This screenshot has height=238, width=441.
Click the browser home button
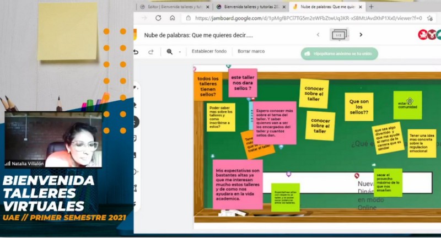coord(173,18)
